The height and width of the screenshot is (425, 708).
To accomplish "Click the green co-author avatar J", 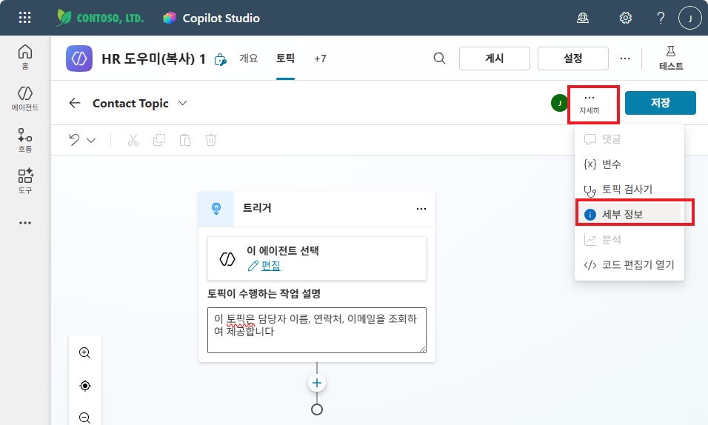I will (x=559, y=103).
